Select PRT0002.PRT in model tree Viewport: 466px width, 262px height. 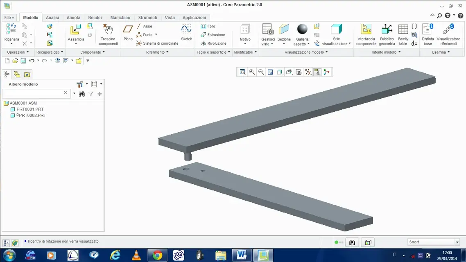pyautogui.click(x=32, y=115)
